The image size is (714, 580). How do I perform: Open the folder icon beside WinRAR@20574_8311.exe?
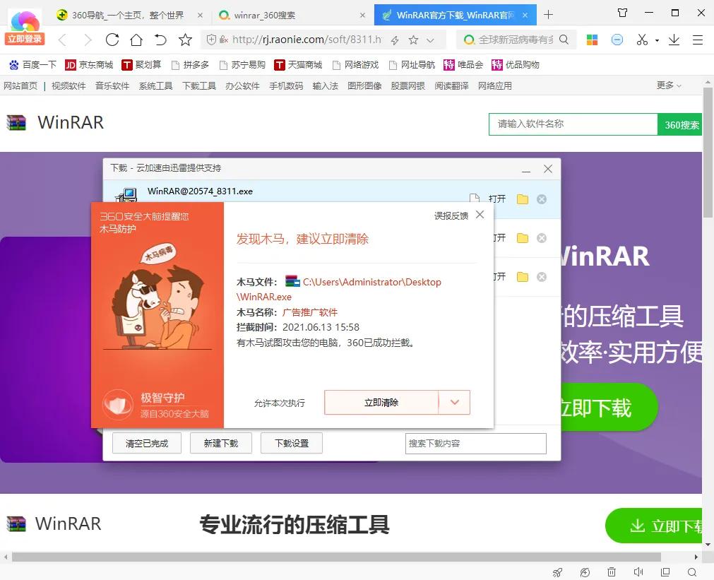(x=523, y=199)
